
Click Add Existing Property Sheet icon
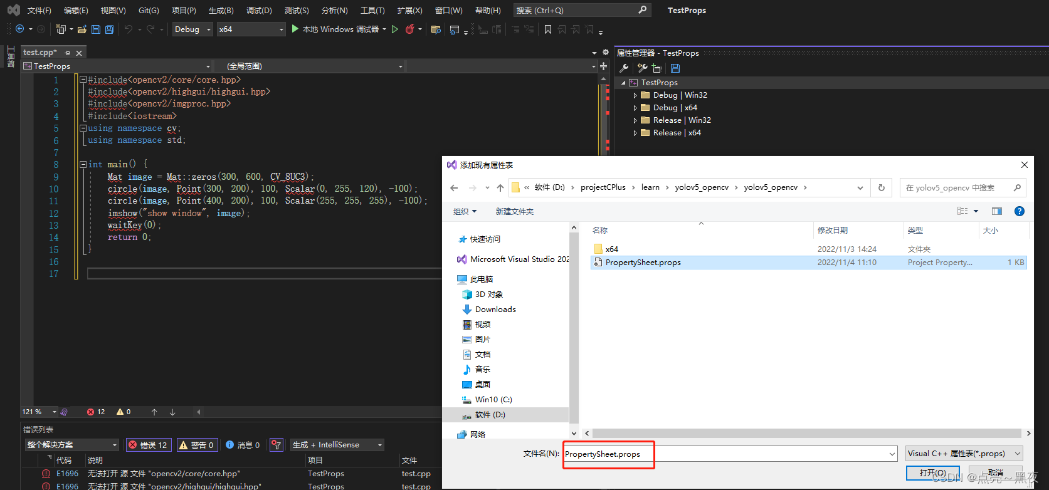click(x=656, y=68)
